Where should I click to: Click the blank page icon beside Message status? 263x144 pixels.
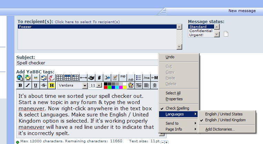tap(226, 34)
